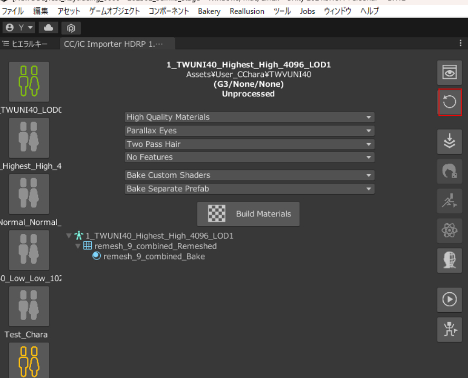Viewport: 468px width, 378px height.
Task: Click the cloud icon in toolbar
Action: click(x=49, y=27)
